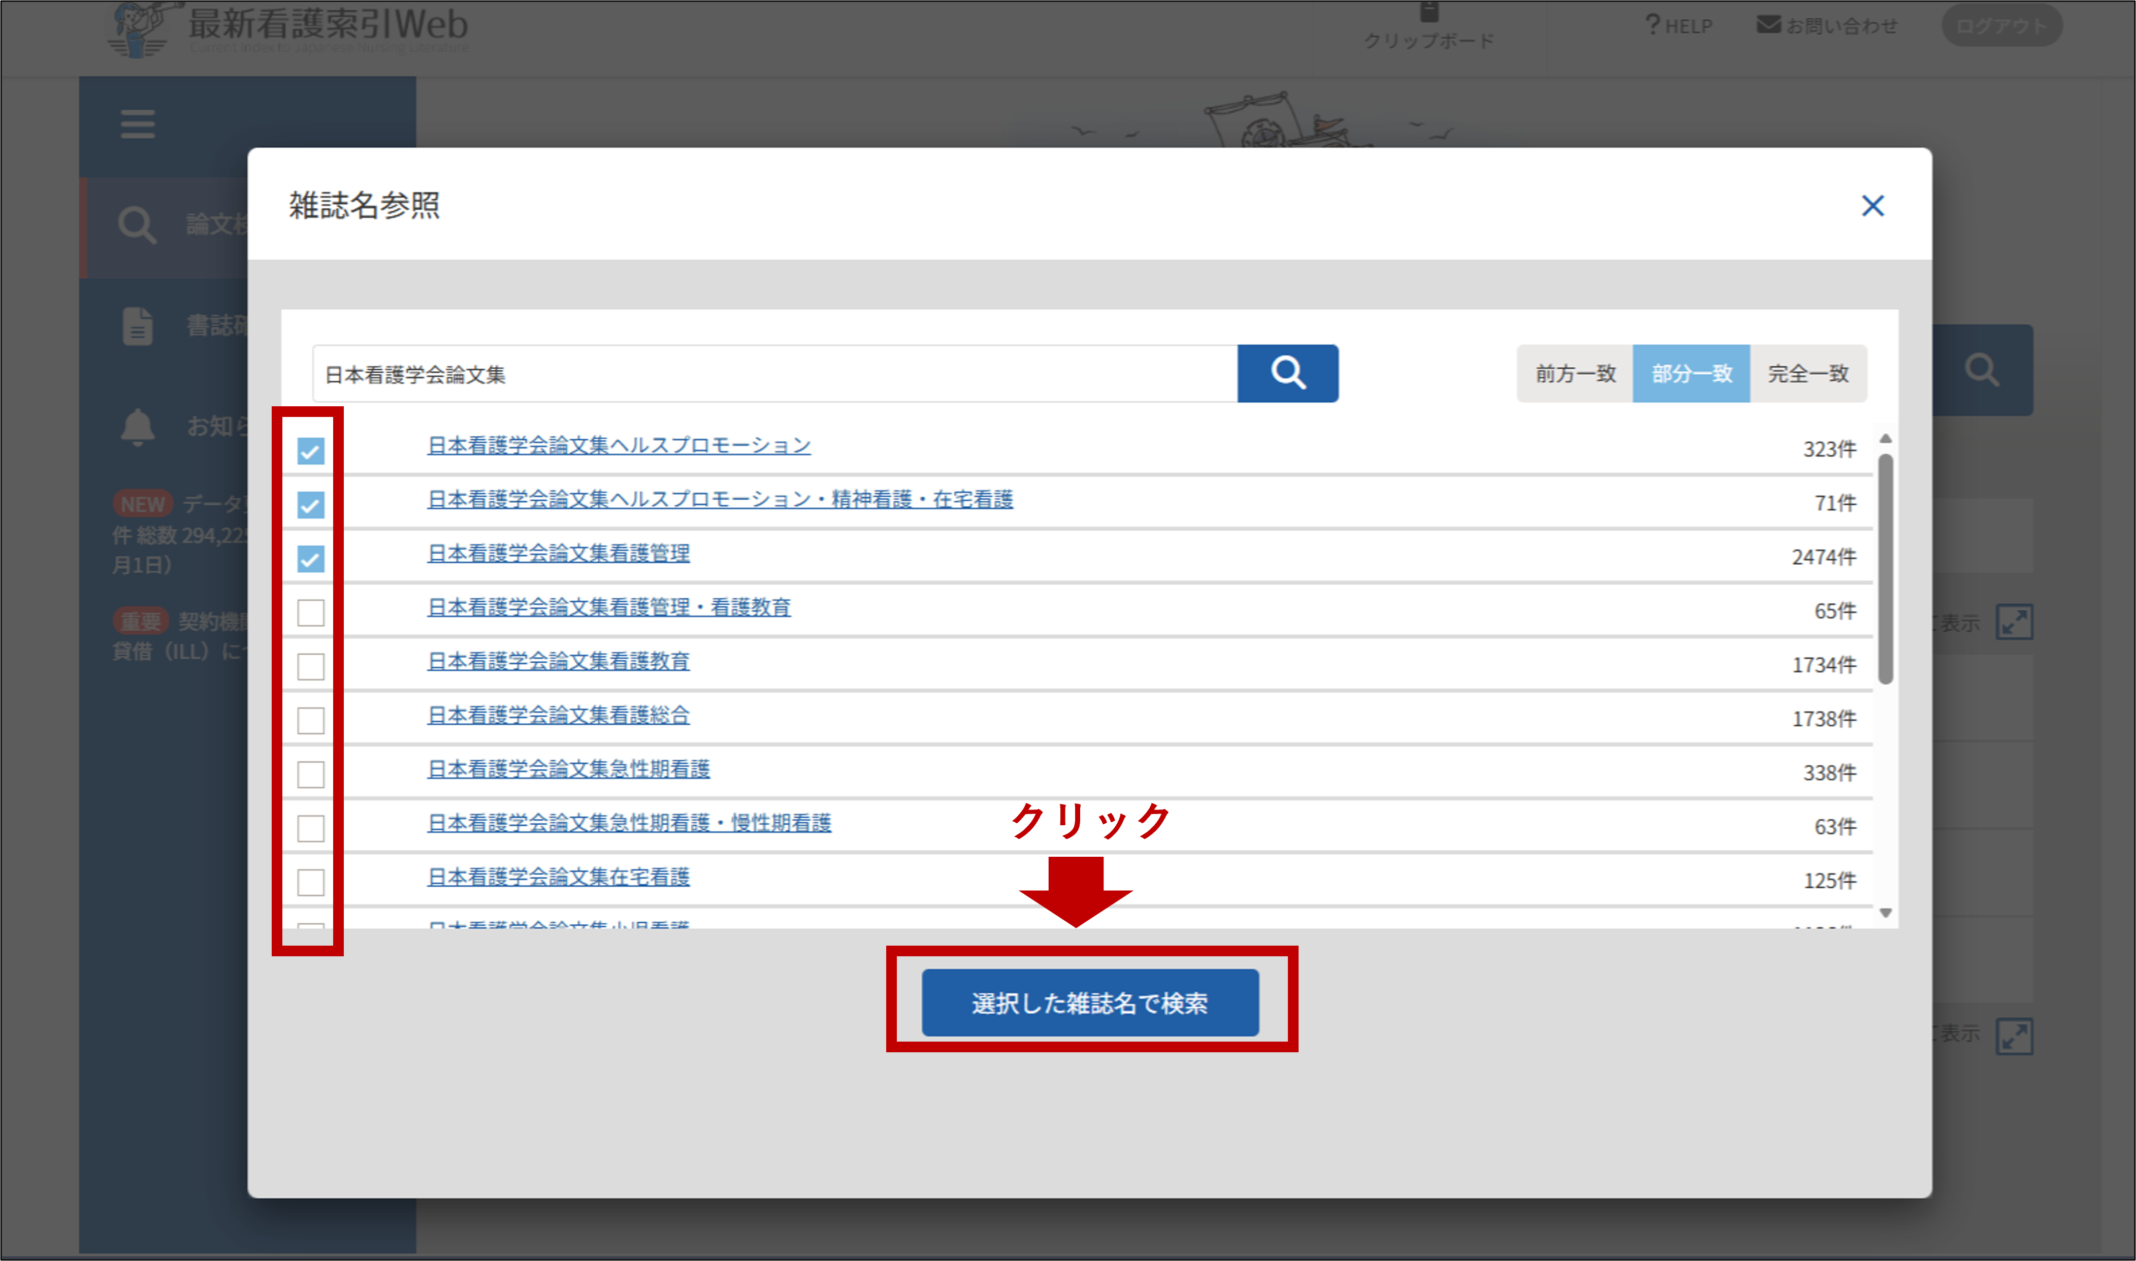The image size is (2136, 1261).
Task: Click the 1738件 count text
Action: click(x=1824, y=719)
